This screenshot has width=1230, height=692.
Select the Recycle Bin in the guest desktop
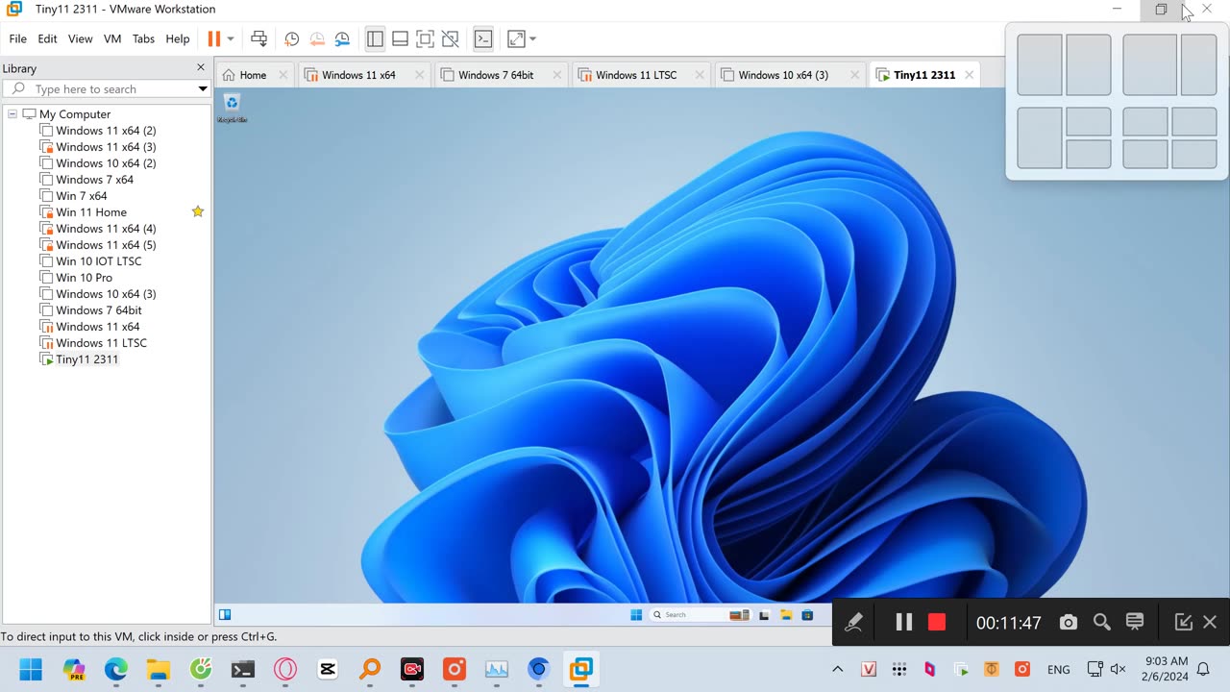[232, 108]
